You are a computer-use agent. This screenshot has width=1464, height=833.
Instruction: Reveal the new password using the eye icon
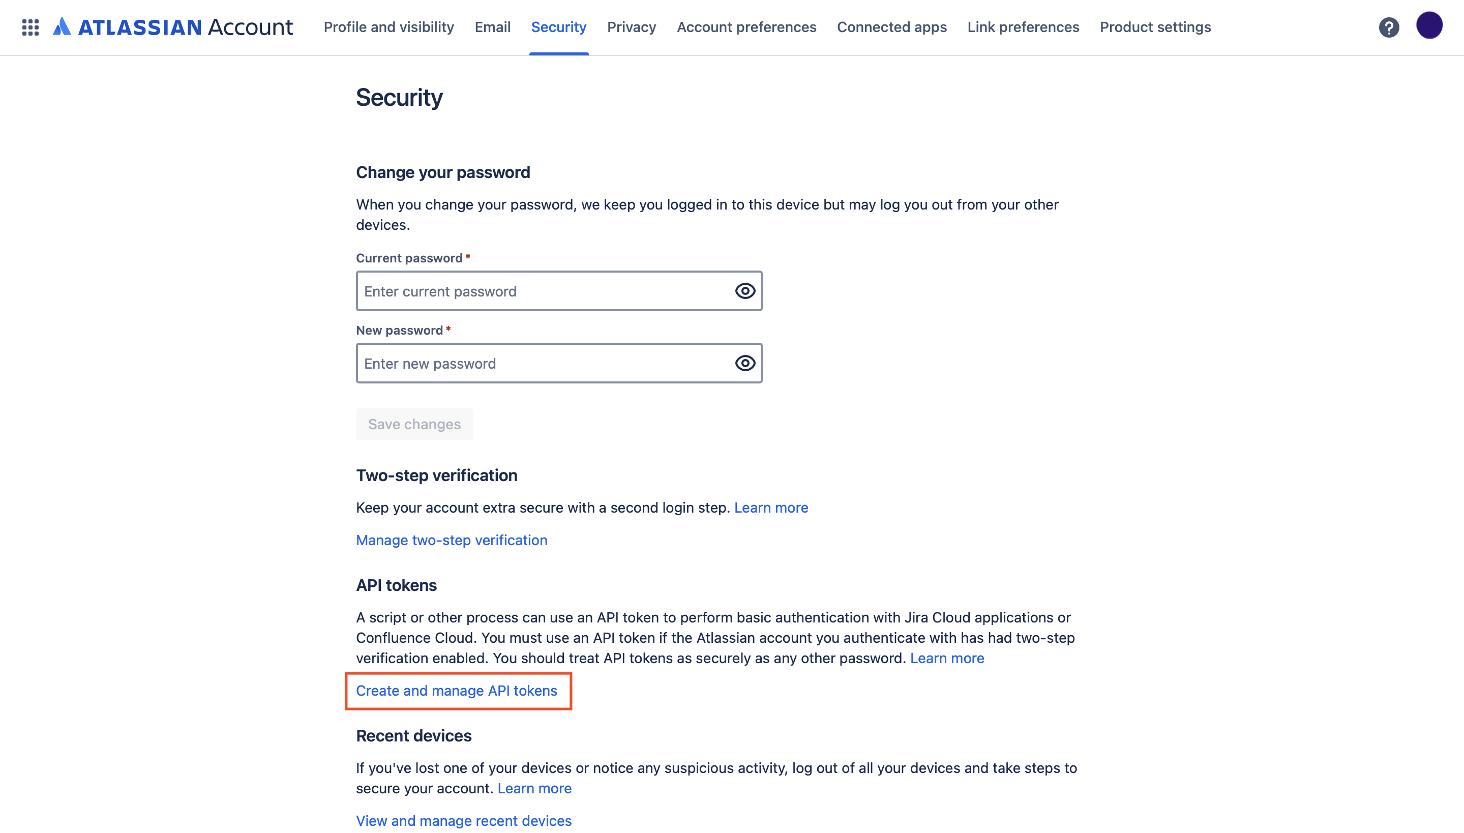744,363
